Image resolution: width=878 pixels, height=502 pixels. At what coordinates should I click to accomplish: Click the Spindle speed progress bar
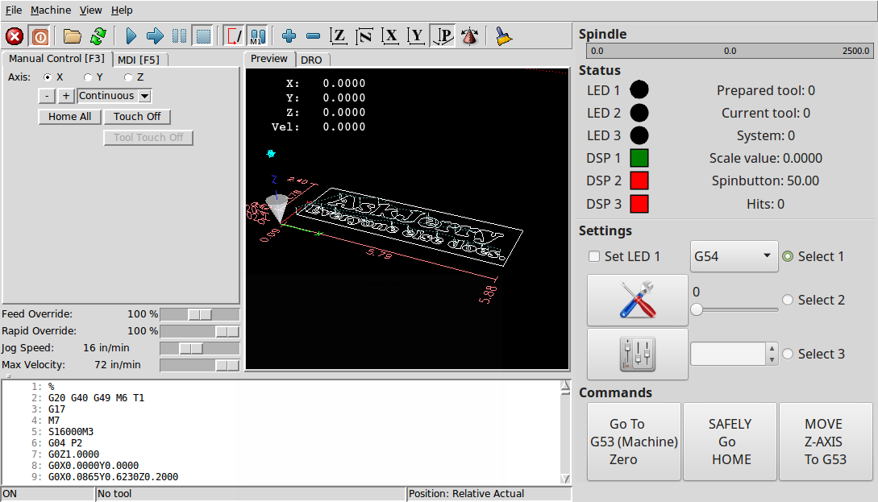point(730,51)
